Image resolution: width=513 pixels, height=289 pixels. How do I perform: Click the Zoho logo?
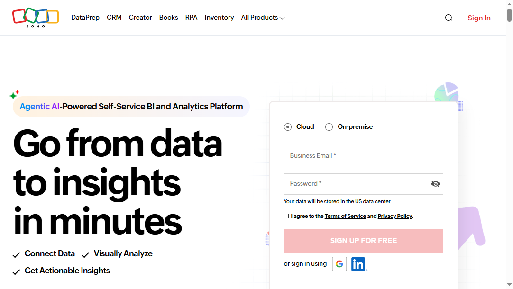(x=36, y=18)
